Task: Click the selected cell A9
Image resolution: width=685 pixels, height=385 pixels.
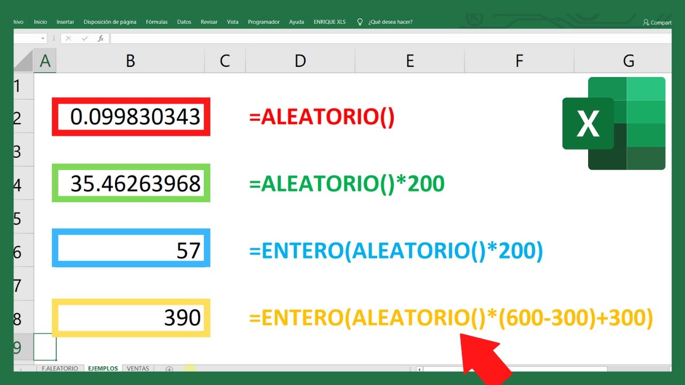Action: click(45, 346)
